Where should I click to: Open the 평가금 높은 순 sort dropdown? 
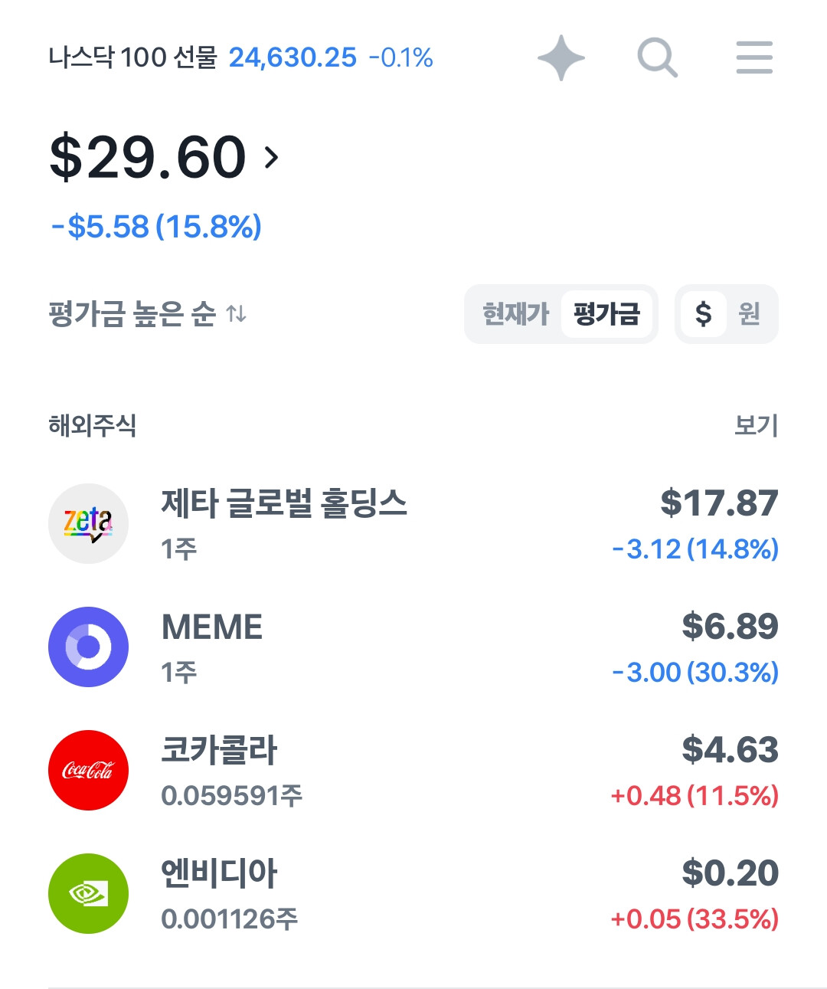[147, 313]
